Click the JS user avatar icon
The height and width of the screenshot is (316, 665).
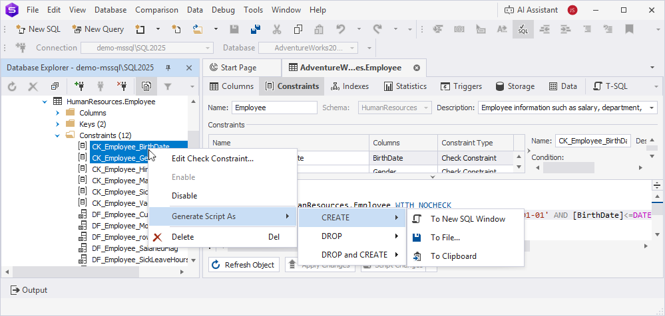[572, 10]
